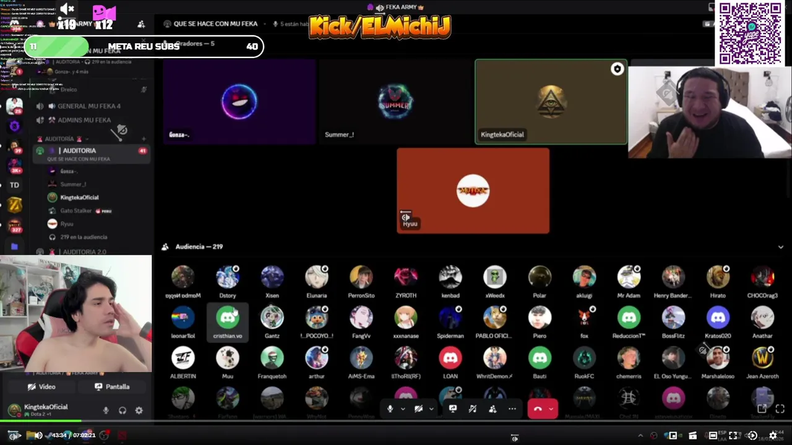Select the Gonza-. speaker tile
The height and width of the screenshot is (445, 792).
coord(239,102)
